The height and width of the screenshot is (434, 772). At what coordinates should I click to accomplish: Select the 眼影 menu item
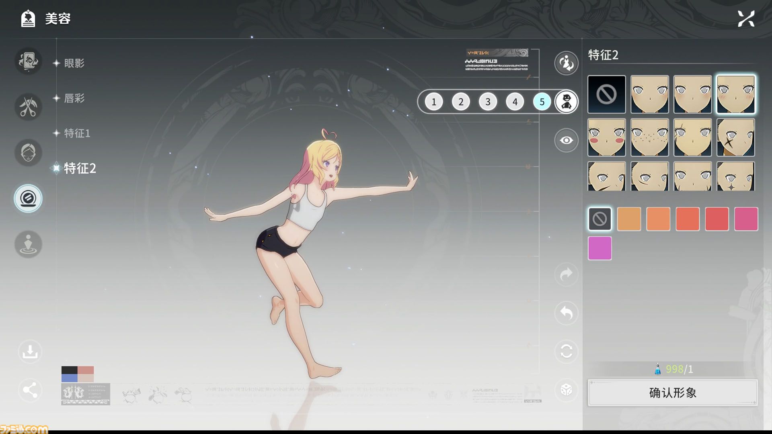coord(74,63)
